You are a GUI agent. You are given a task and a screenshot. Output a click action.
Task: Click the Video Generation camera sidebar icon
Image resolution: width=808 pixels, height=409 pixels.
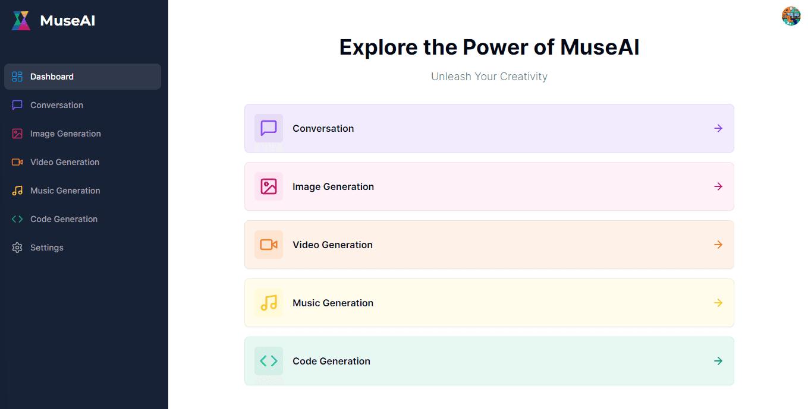point(17,162)
